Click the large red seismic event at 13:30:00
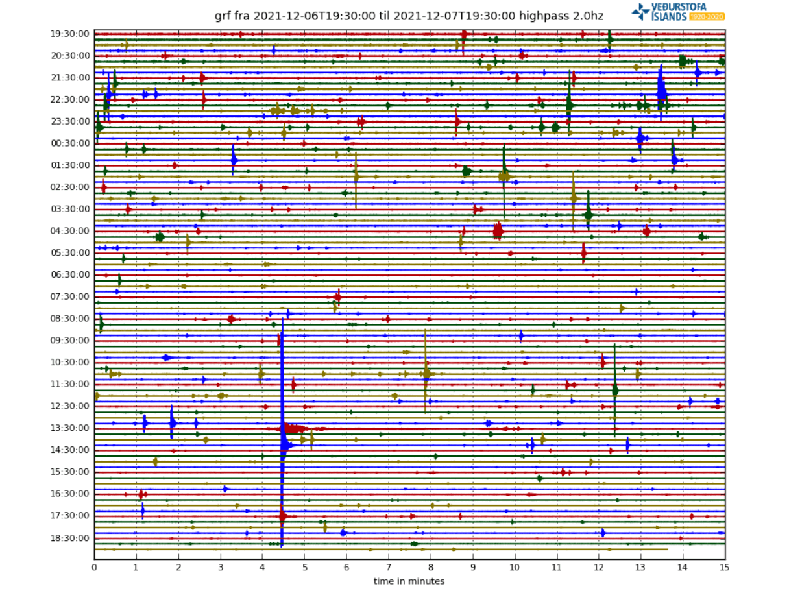This screenshot has height=593, width=789. coord(293,429)
